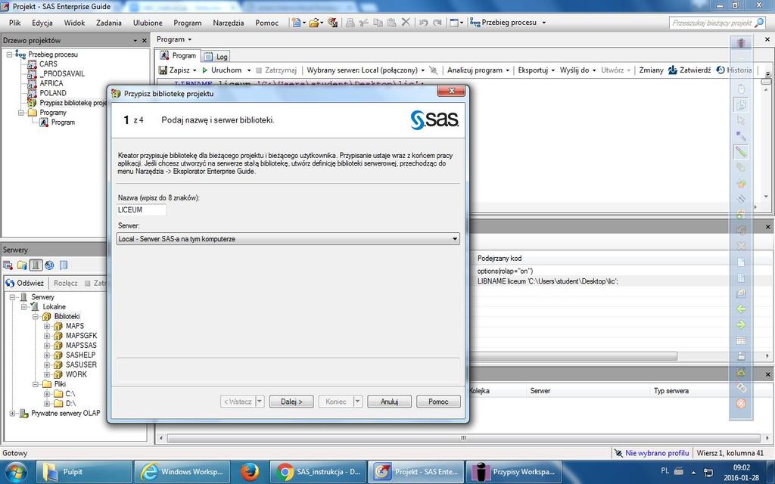
Task: Click the Historia clock icon
Action: point(721,70)
